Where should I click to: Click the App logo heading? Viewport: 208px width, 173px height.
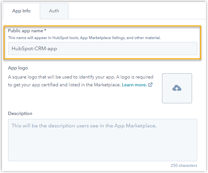(x=18, y=68)
